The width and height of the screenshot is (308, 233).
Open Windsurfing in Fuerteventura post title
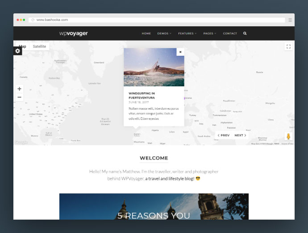coord(142,96)
